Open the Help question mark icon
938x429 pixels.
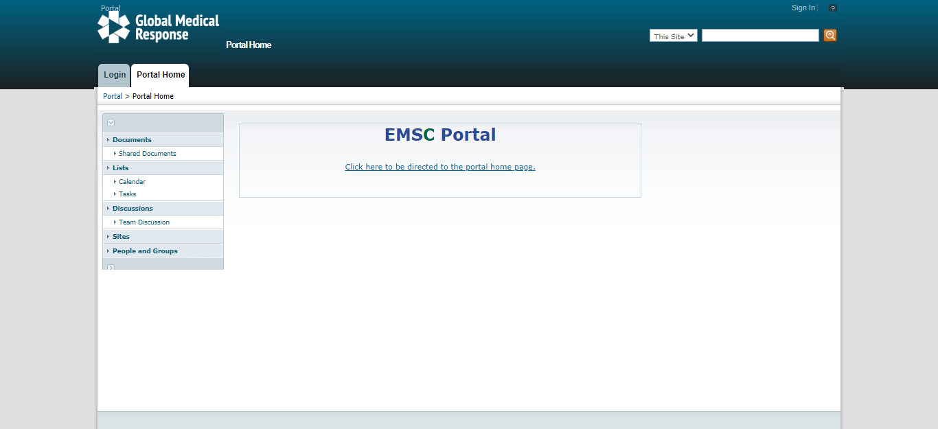coord(832,8)
